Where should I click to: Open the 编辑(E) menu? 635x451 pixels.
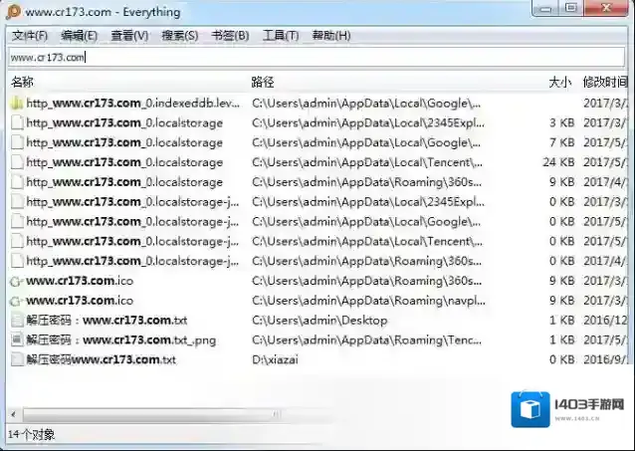(x=79, y=36)
